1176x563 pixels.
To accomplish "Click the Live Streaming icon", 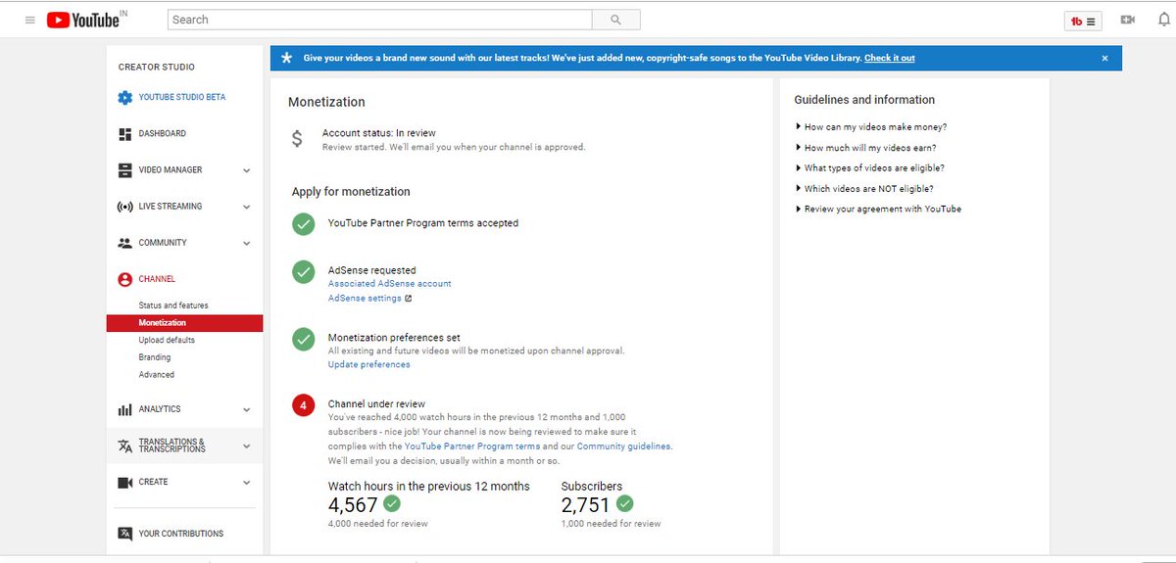I will [124, 207].
